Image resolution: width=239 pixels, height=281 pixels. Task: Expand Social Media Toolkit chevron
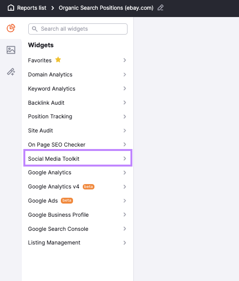(x=125, y=159)
